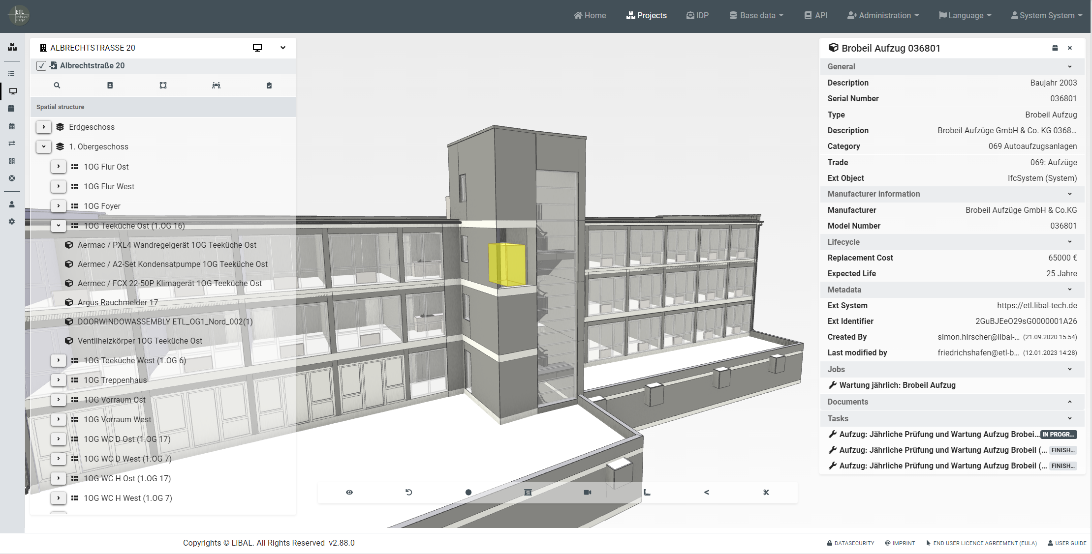Collapse the 1. Obergeschoss floor node

coord(44,146)
